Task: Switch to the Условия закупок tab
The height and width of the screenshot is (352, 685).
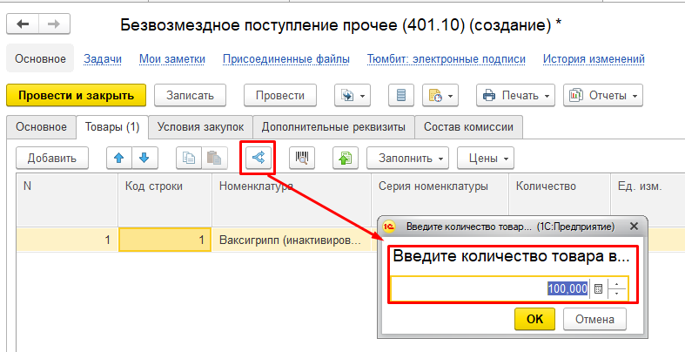Action: (x=201, y=127)
